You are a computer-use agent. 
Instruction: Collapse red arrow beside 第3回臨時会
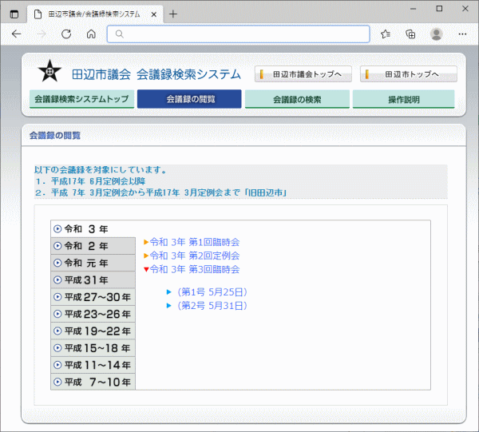146,269
